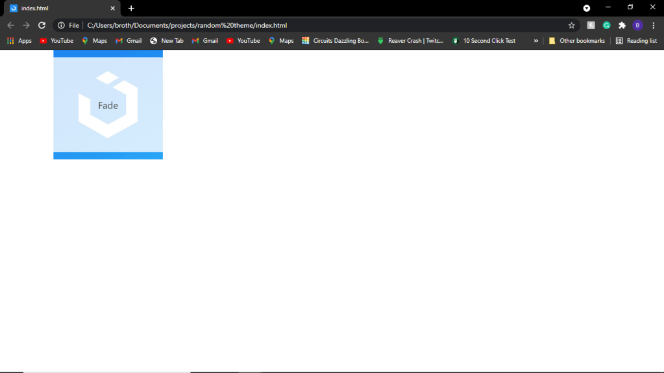Image resolution: width=664 pixels, height=373 pixels.
Task: Reload the page with the refresh icon
Action: point(42,25)
